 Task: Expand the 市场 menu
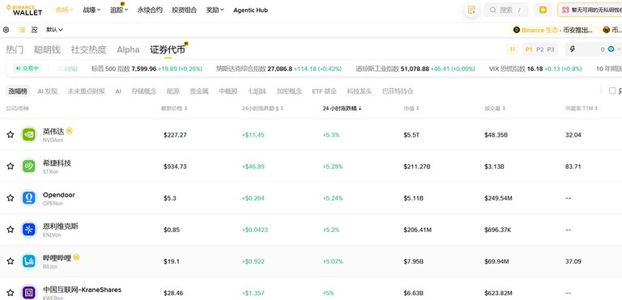64,10
